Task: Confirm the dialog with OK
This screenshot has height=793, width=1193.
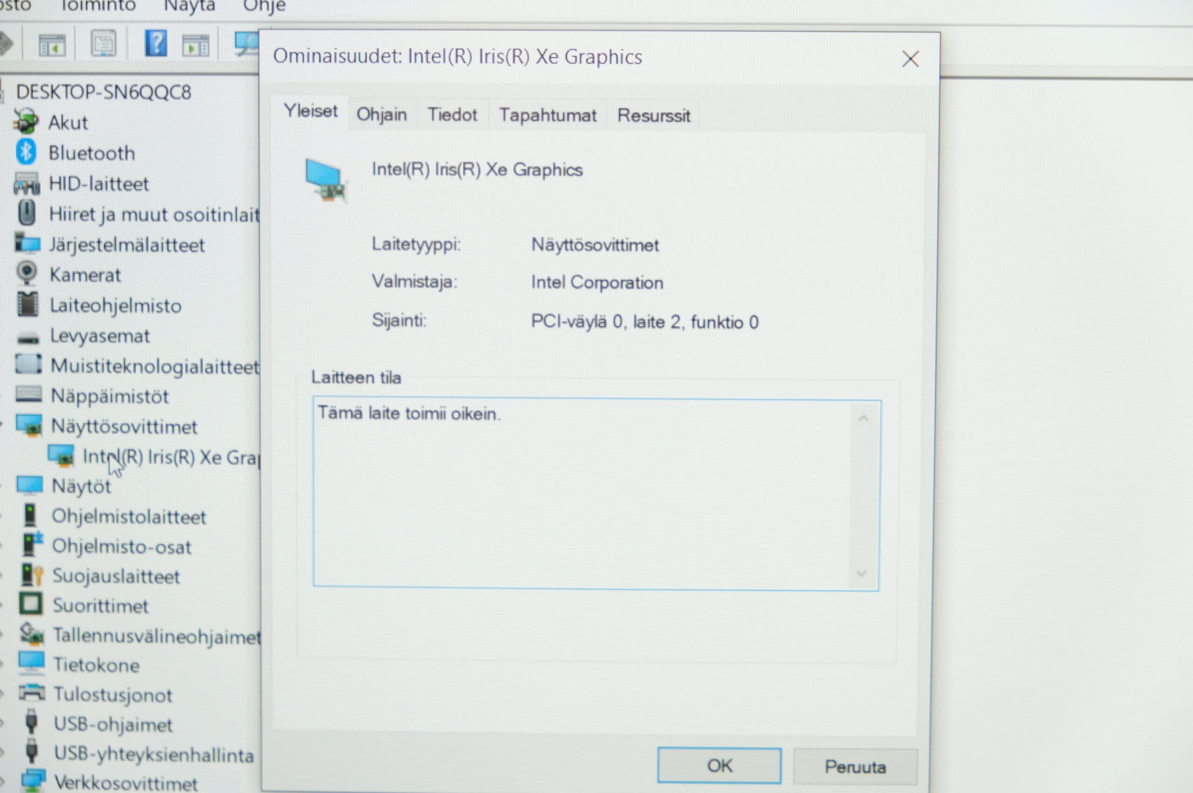Action: 719,766
